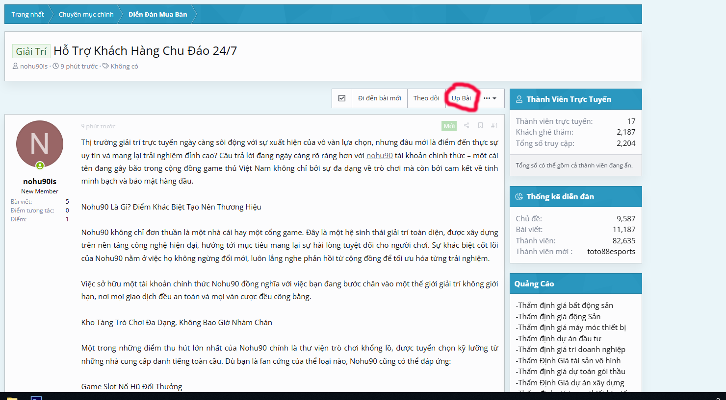Open nohu90is author link under thread title
The height and width of the screenshot is (400, 726).
pos(34,67)
